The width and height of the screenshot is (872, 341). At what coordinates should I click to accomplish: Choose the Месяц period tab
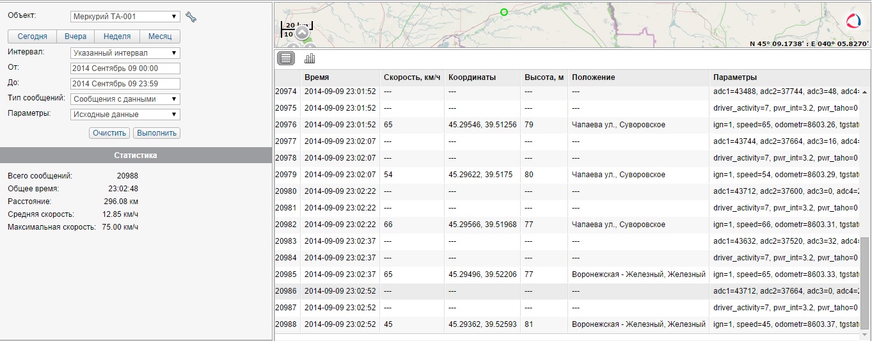[160, 36]
